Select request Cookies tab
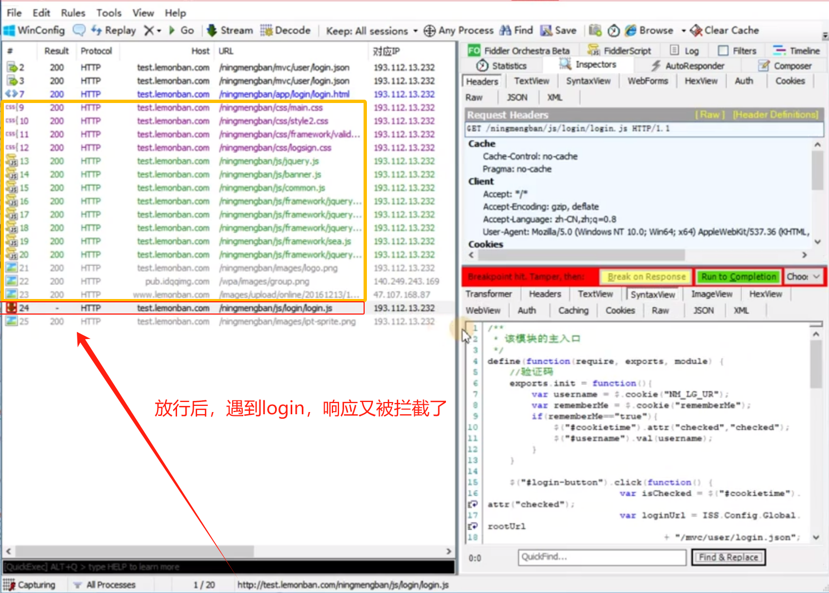Image resolution: width=829 pixels, height=593 pixels. (789, 81)
